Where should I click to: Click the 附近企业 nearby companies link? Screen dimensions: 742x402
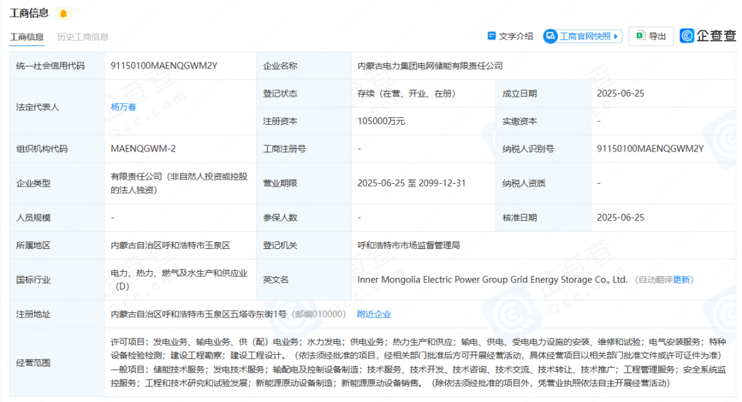[x=372, y=314]
